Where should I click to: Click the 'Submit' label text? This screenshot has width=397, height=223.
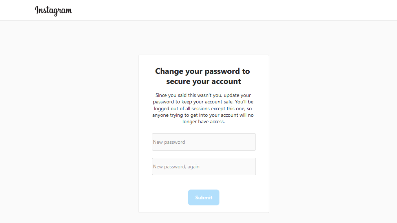[x=204, y=198]
